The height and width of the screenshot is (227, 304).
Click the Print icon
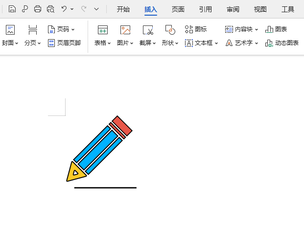pos(38,9)
